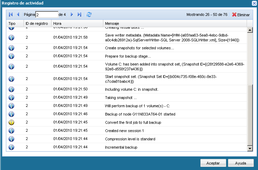Image resolution: width=258 pixels, height=170 pixels.
Task: Click info icon for Compression level row
Action: pyautogui.click(x=11, y=139)
